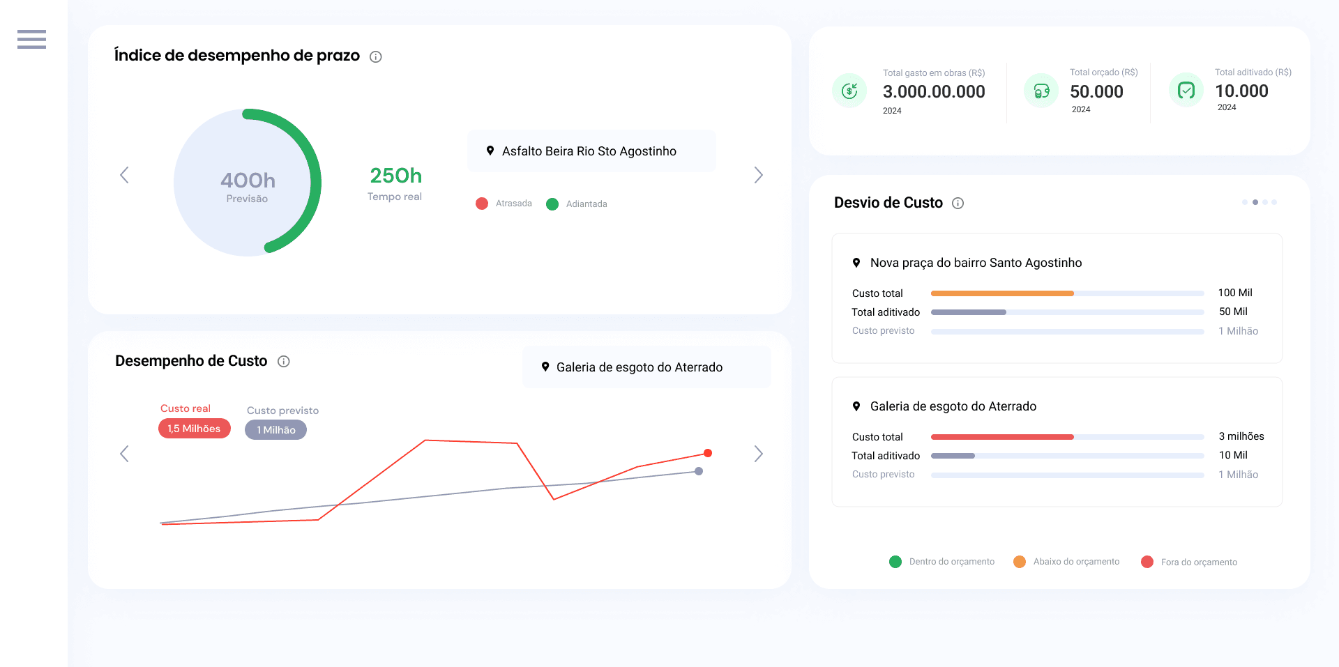Click the gray endpoint of custo previsto line
1339x667 pixels.
[x=699, y=471]
